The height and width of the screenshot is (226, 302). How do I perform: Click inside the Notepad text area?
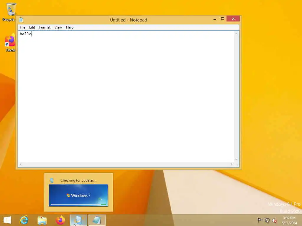[126, 97]
